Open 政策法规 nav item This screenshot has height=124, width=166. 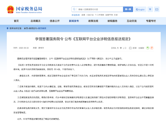pyautogui.click(x=93, y=21)
